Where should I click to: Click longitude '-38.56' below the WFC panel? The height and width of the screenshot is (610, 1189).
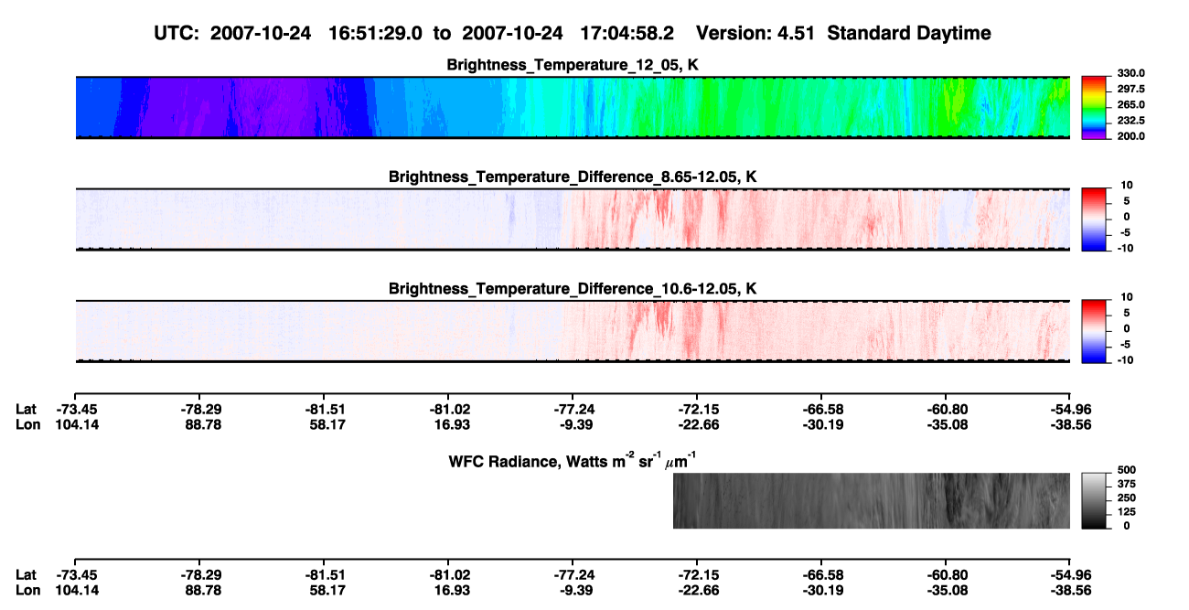1071,590
